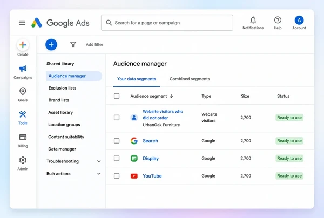Viewport: 324px width, 218px height.
Task: Click Ready to use status on YouTube row
Action: coord(289,176)
